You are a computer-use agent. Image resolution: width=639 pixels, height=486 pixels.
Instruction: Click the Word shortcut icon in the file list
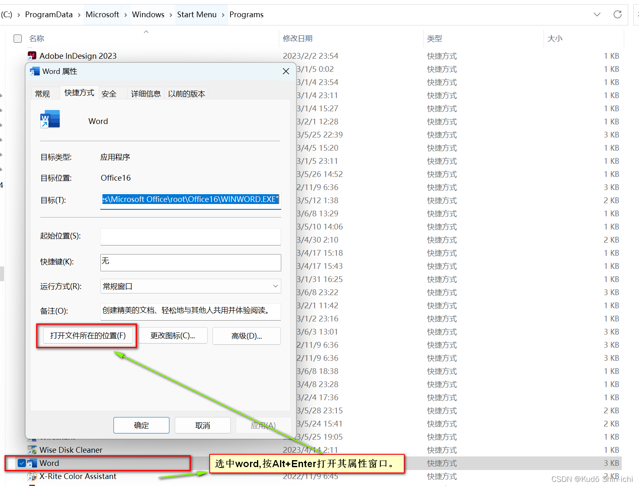click(x=32, y=463)
